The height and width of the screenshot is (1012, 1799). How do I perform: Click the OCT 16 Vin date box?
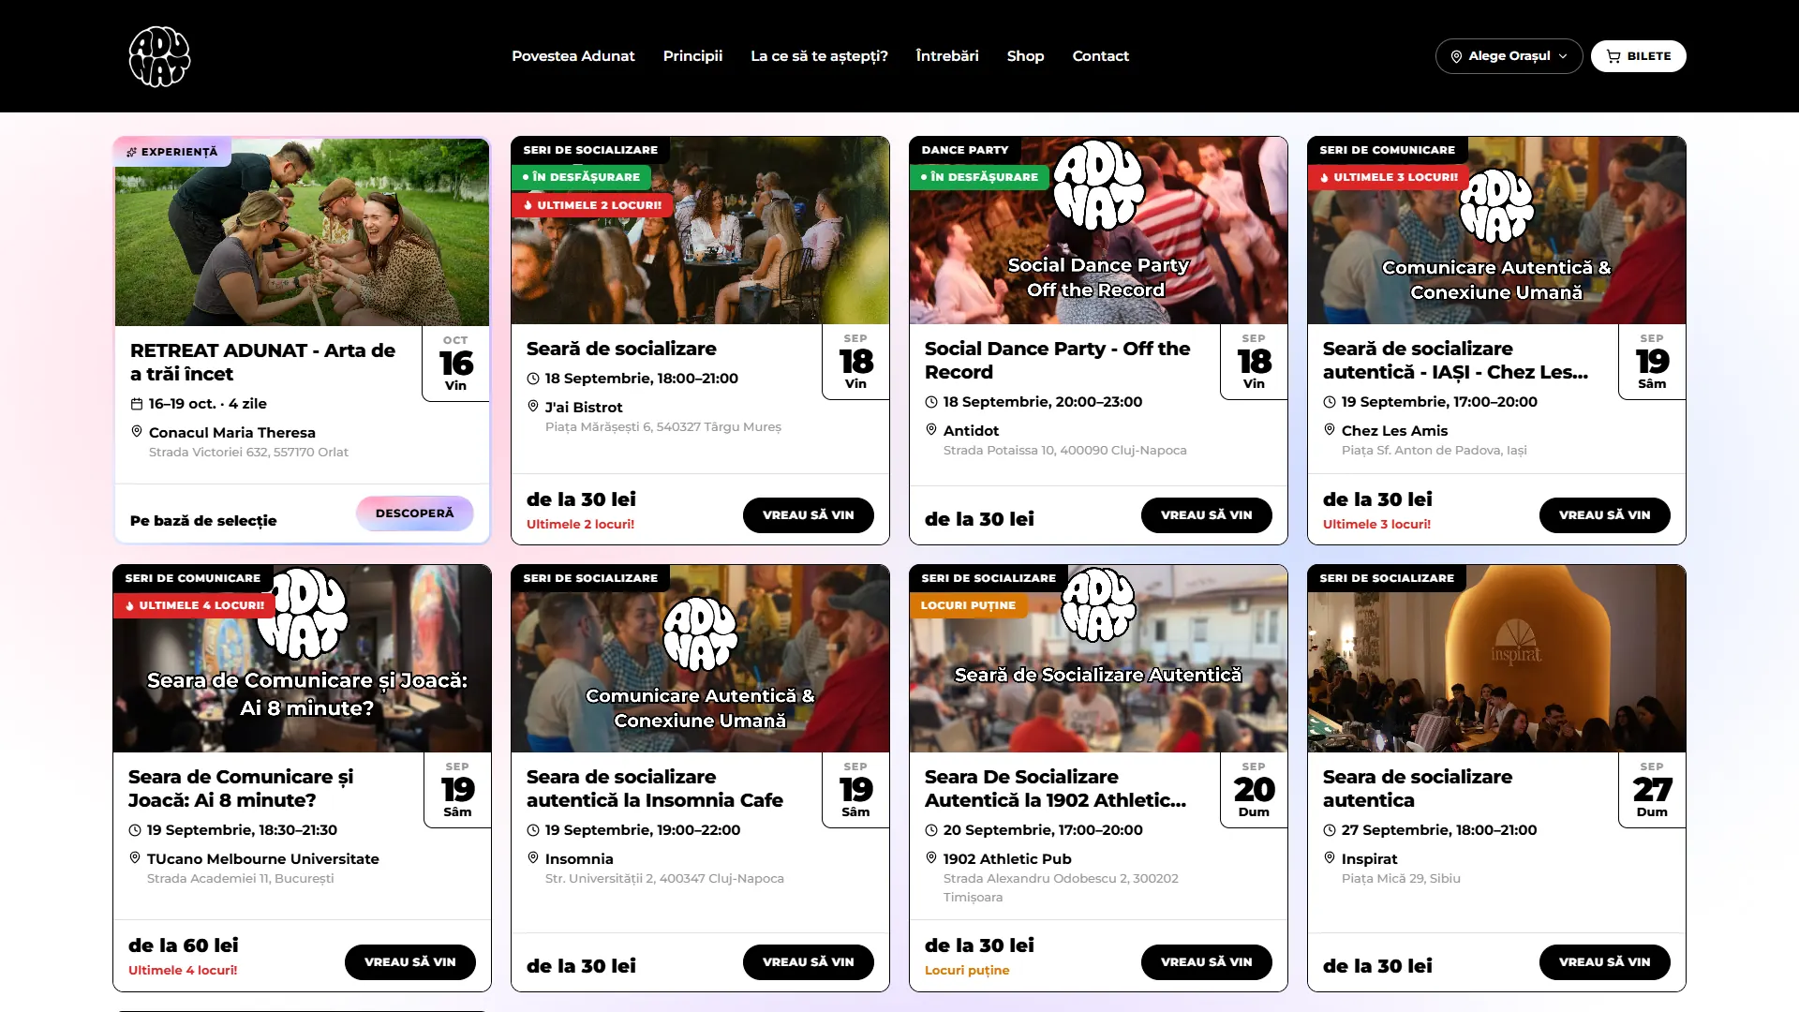pyautogui.click(x=455, y=364)
